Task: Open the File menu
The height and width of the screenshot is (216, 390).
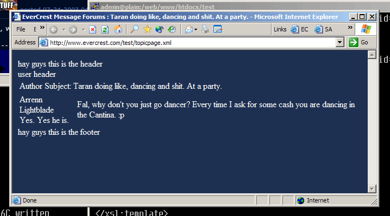Action: point(21,29)
